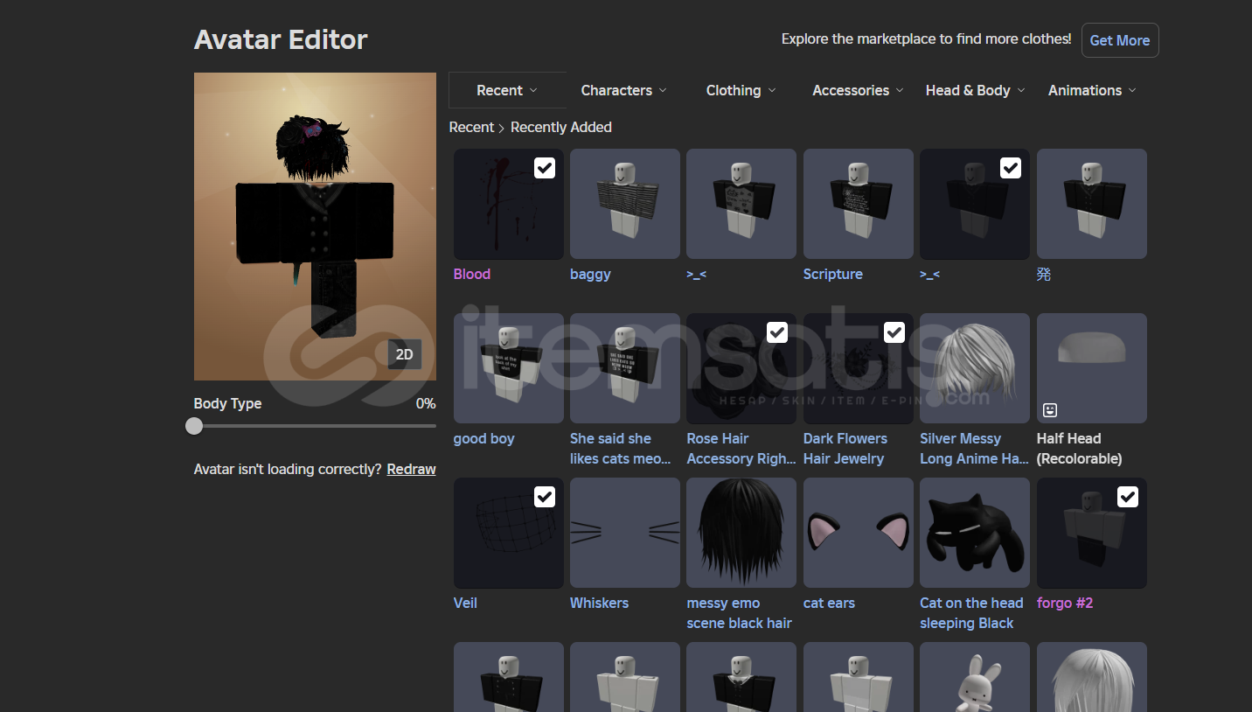This screenshot has height=712, width=1252.
Task: Equip the Silver Messy Long Anime Hair thumbnail
Action: pos(975,368)
